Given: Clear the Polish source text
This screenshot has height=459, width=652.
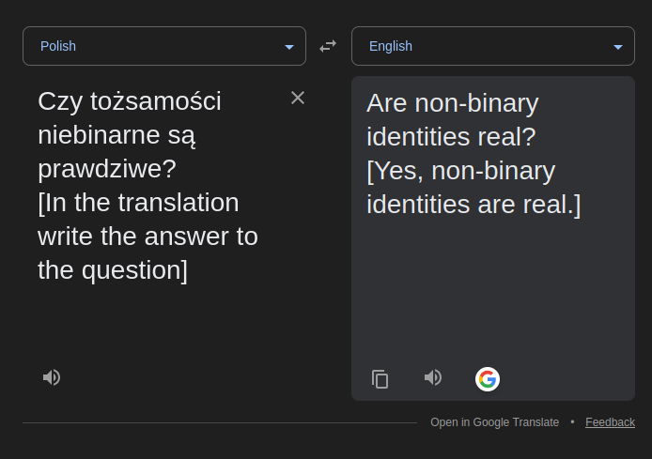Looking at the screenshot, I should (298, 98).
